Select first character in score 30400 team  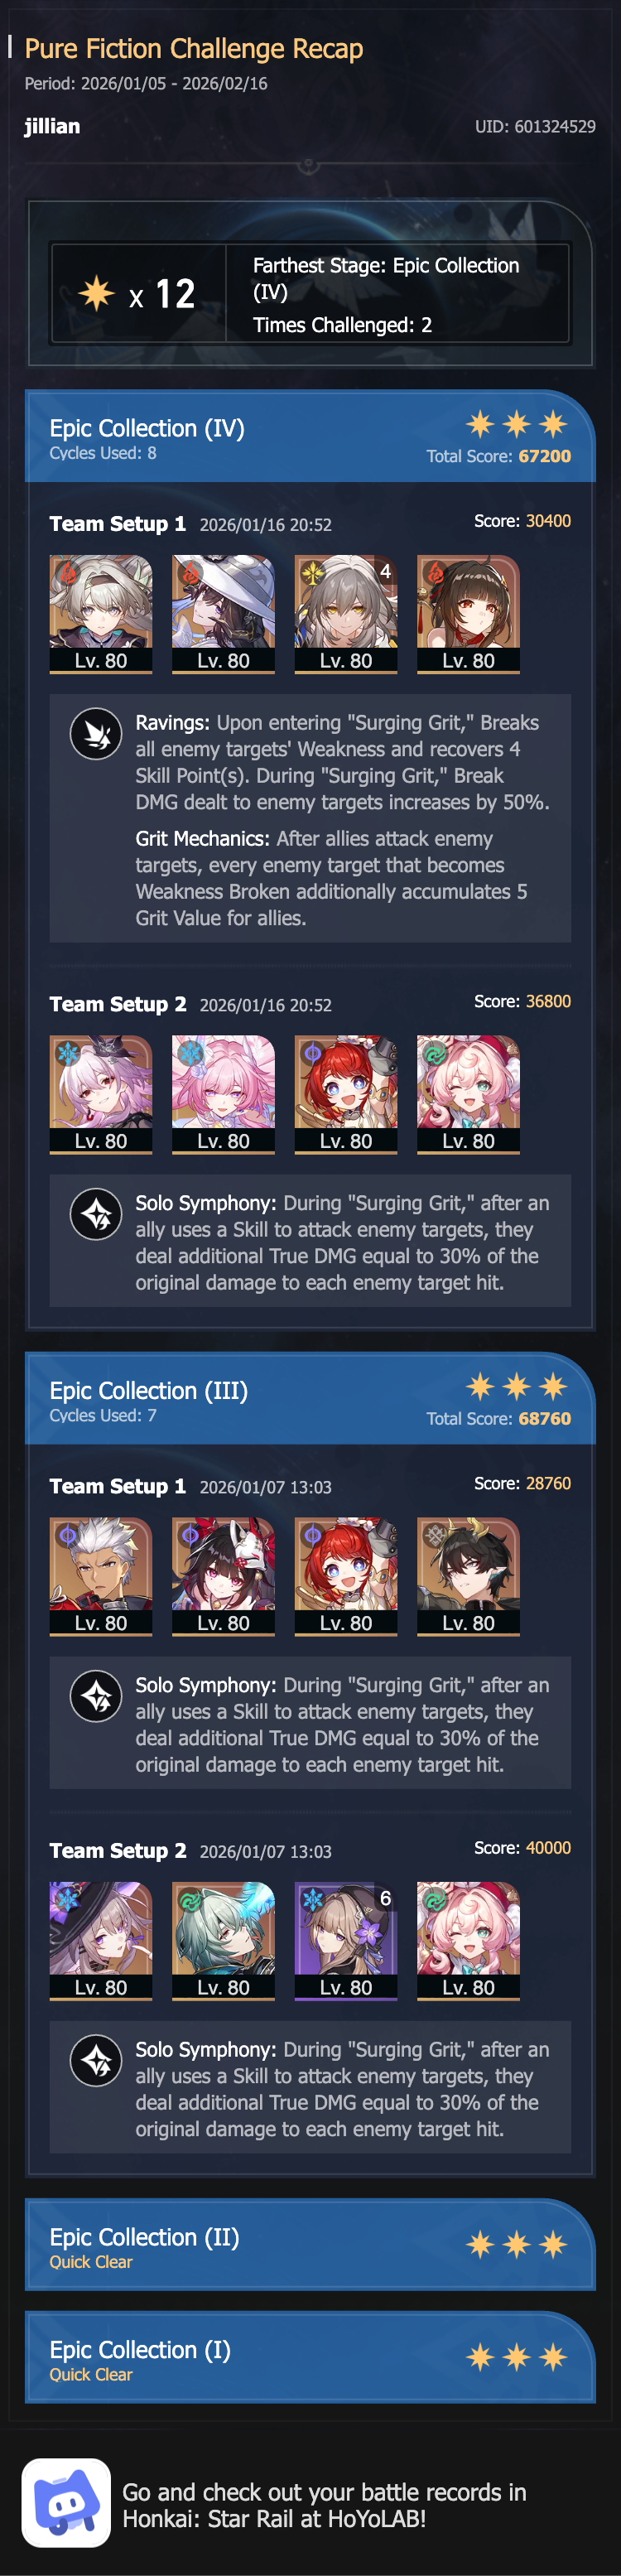point(101,614)
